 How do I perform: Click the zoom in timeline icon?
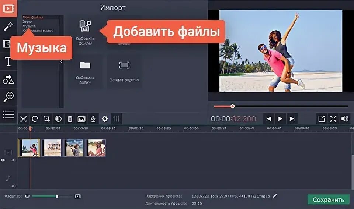pos(78,196)
